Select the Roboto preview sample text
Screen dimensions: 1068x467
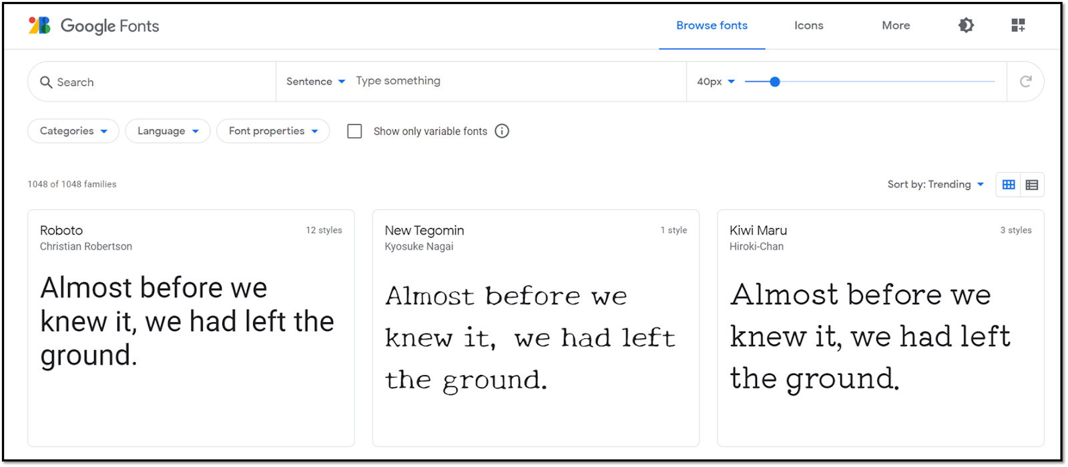(187, 322)
